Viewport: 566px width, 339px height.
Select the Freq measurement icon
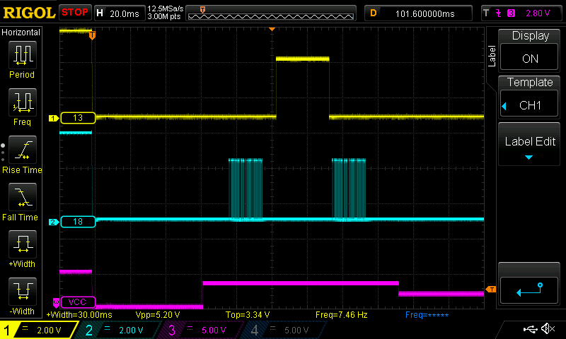[x=23, y=107]
